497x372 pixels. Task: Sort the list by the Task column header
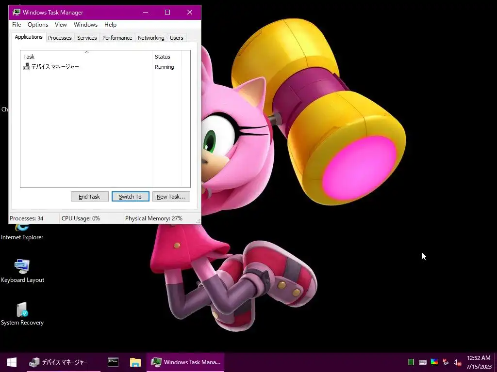[86, 56]
